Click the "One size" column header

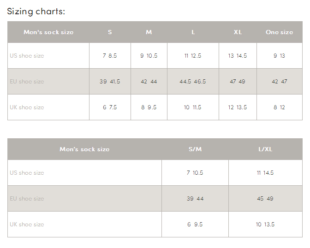click(x=279, y=32)
